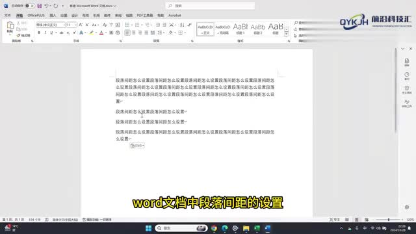Click the Redo icon

coord(56,6)
